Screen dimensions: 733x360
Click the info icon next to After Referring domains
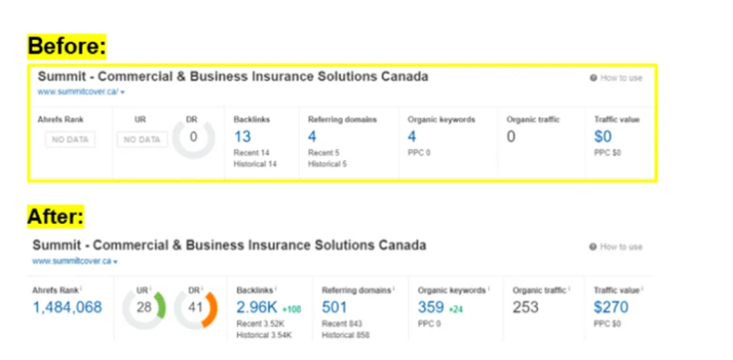[393, 289]
